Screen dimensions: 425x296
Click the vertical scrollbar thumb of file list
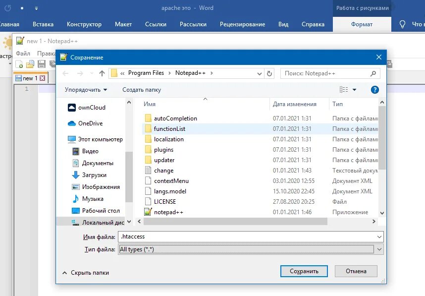[x=382, y=137]
